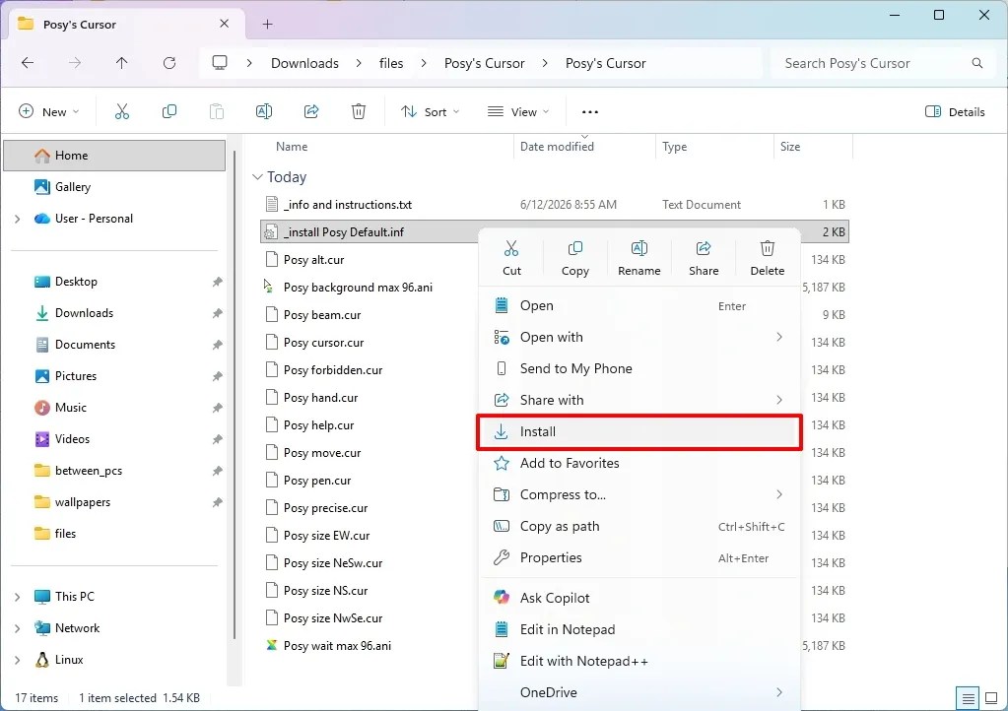Image resolution: width=1008 pixels, height=711 pixels.
Task: Refresh the folder view
Action: (169, 63)
